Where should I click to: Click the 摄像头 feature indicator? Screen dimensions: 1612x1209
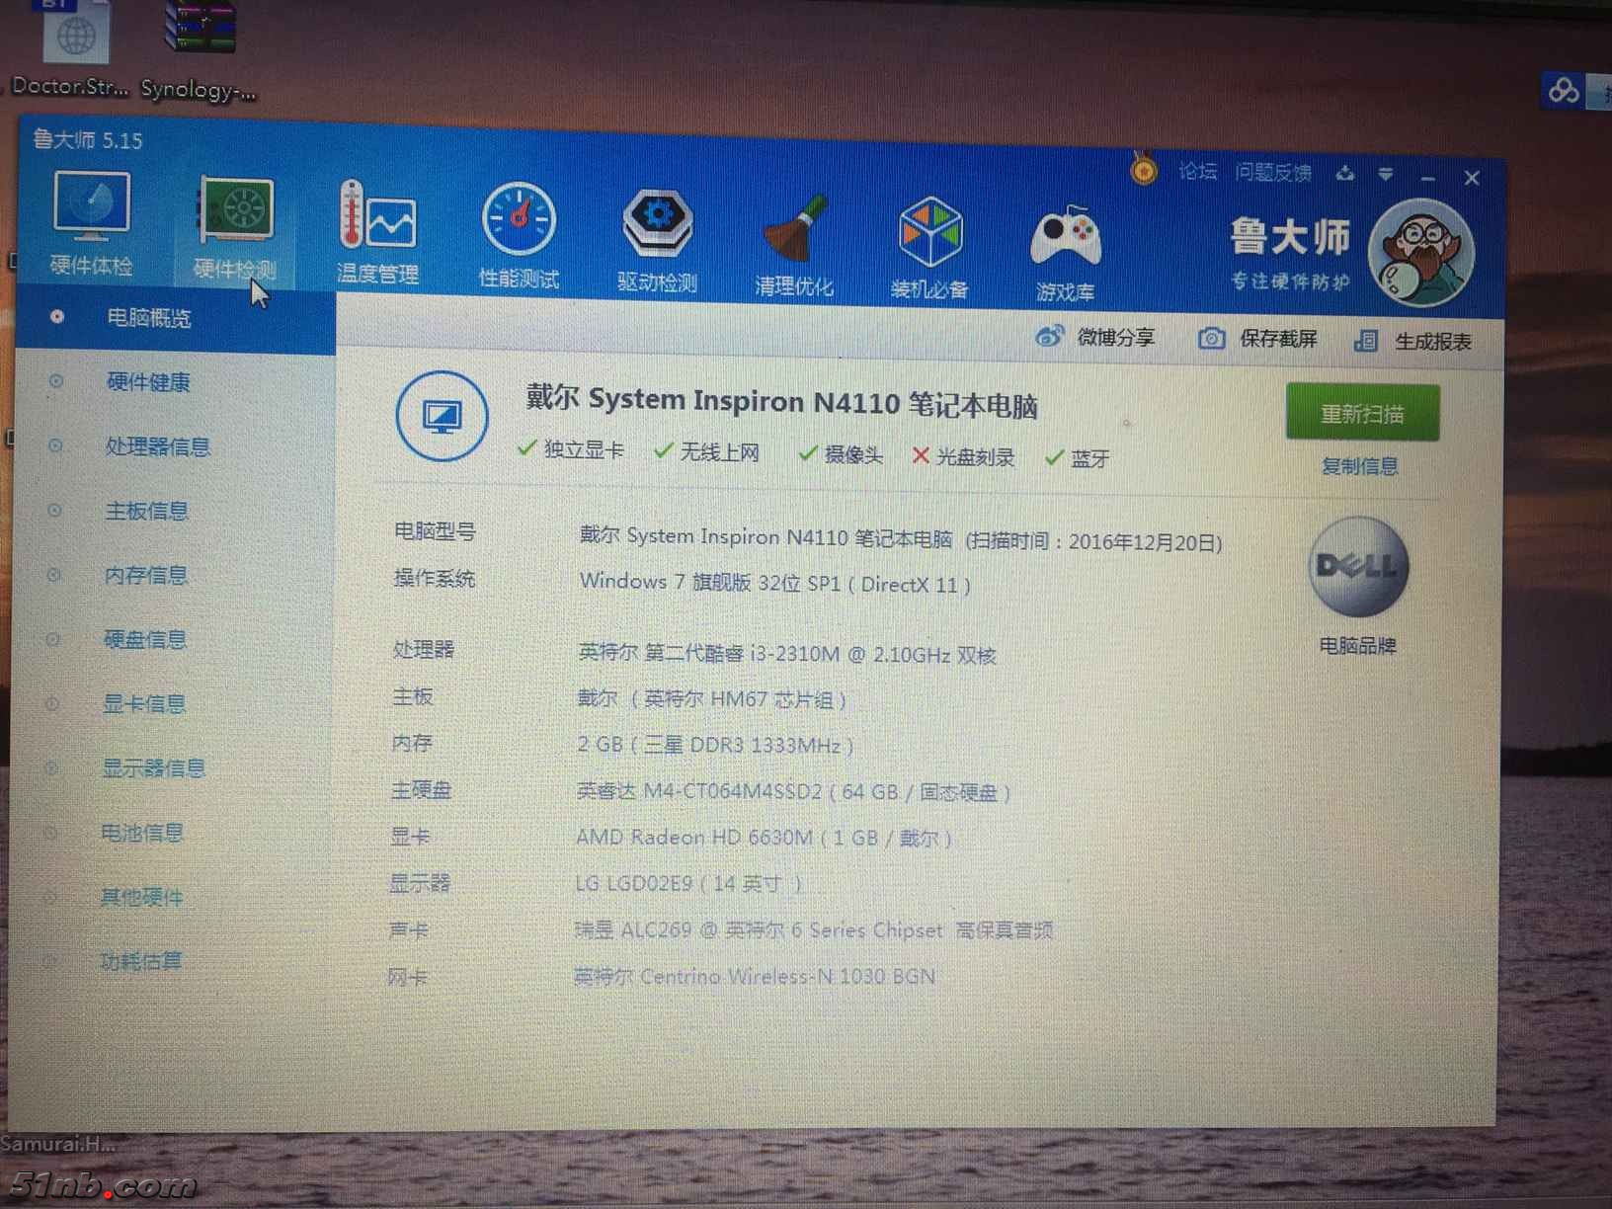(841, 454)
